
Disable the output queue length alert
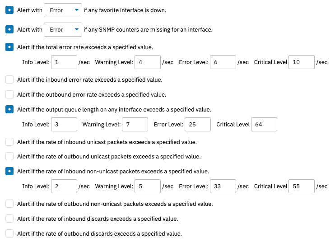9,109
